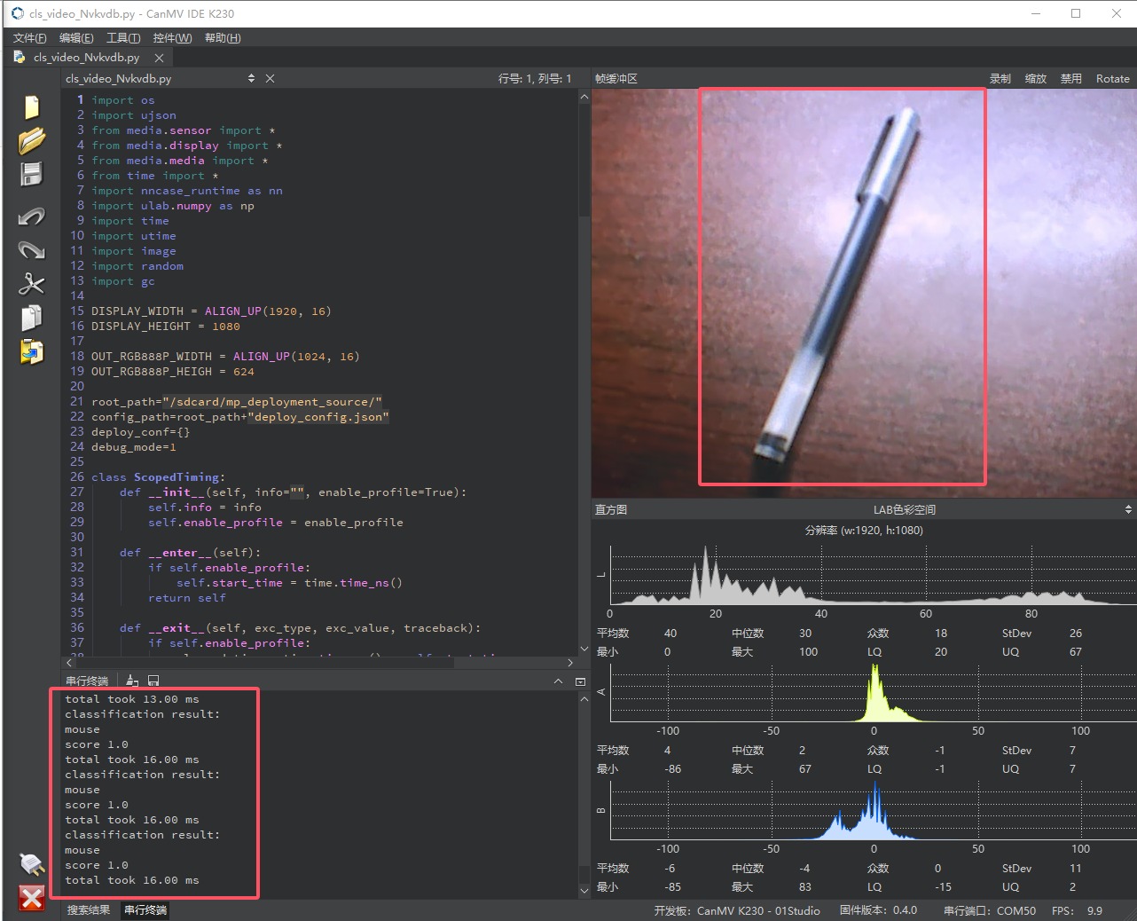Image resolution: width=1137 pixels, height=921 pixels.
Task: Open the 工具(T) menu
Action: (122, 38)
